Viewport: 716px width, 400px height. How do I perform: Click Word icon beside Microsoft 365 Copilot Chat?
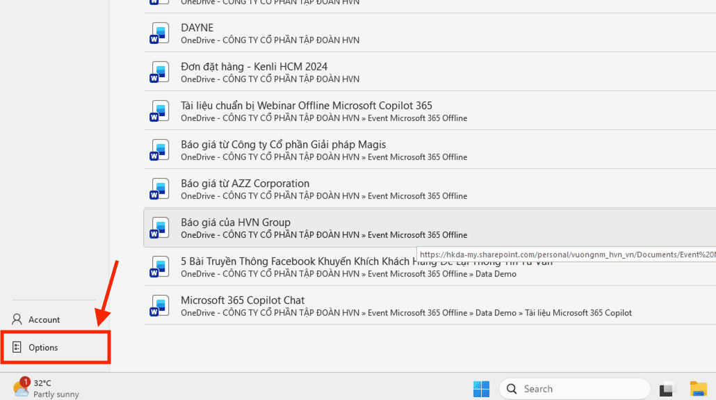click(x=159, y=306)
